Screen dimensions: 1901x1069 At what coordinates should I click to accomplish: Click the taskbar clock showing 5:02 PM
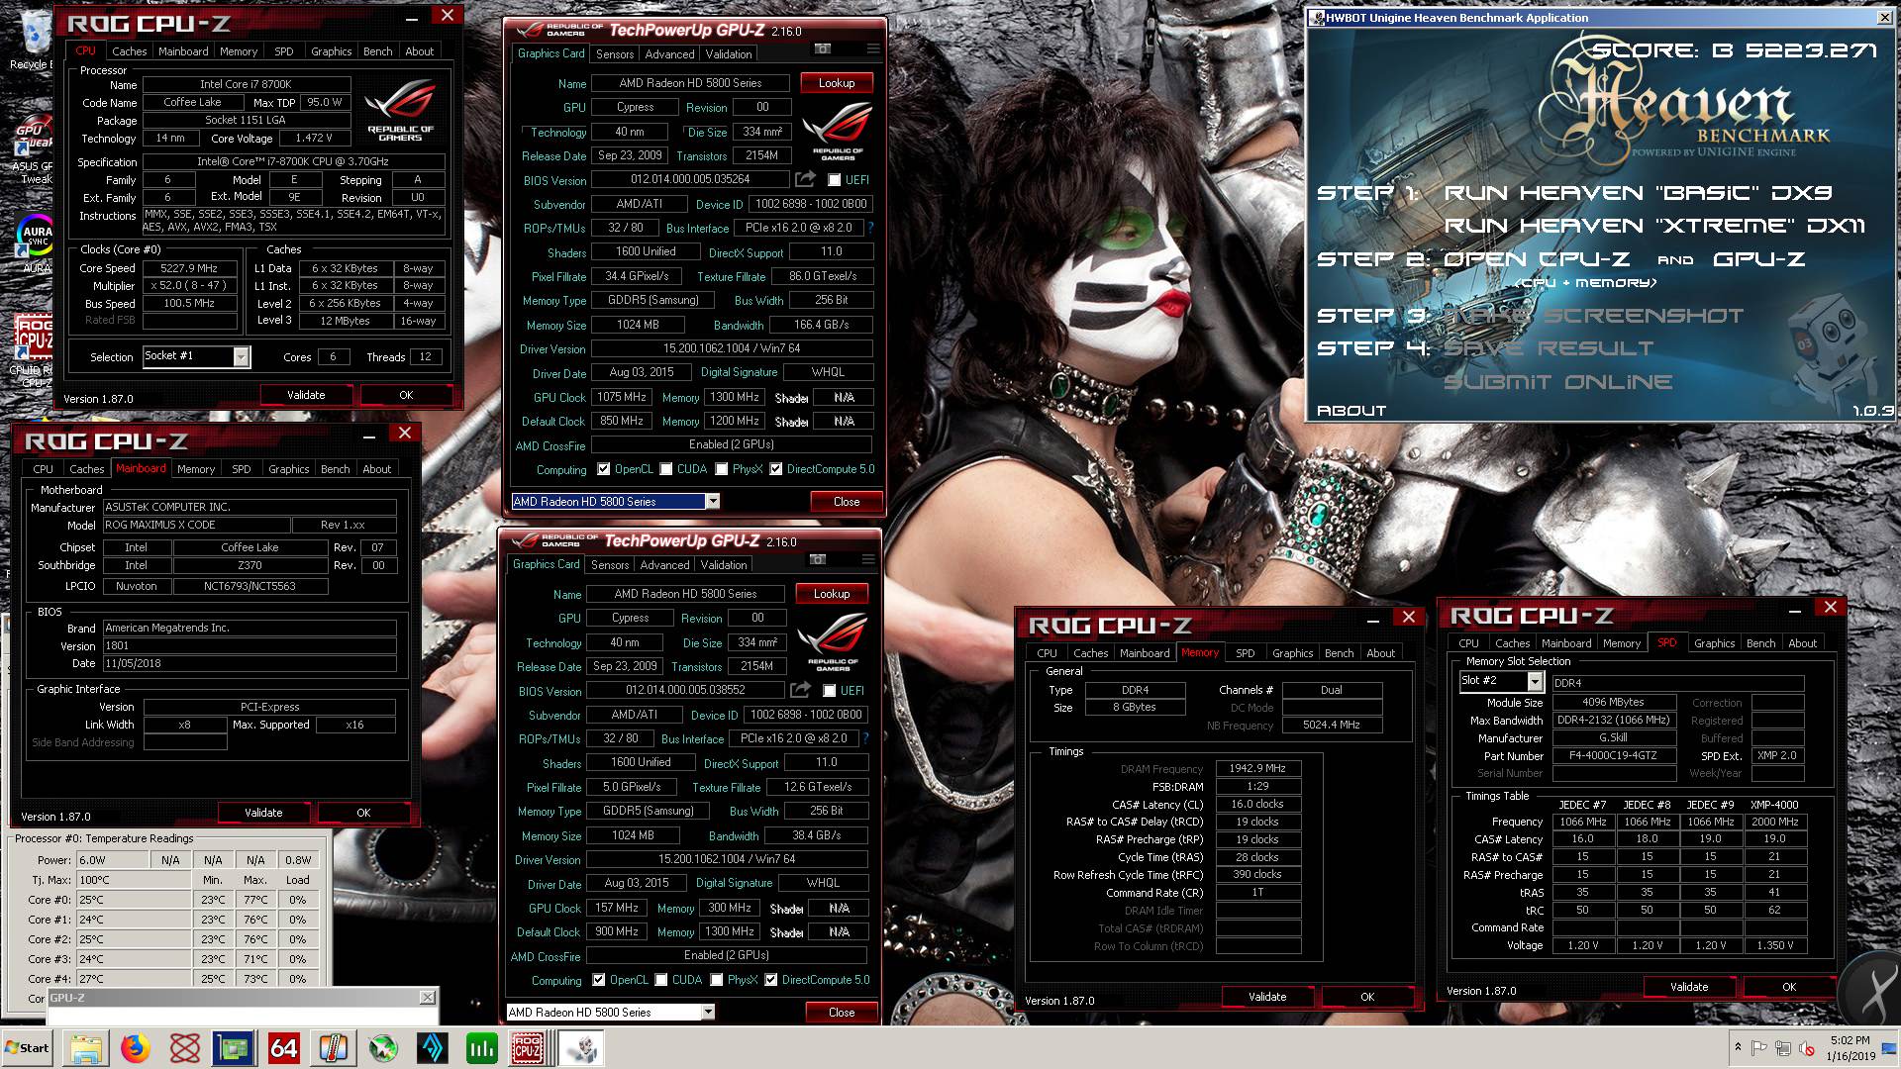tap(1850, 1048)
